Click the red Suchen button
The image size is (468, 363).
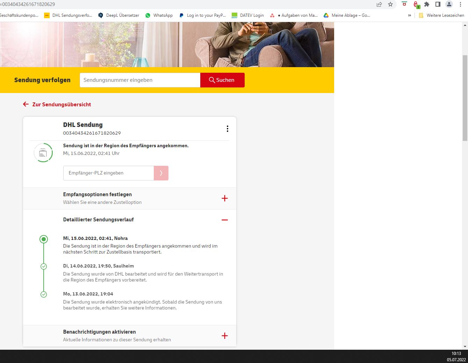tap(222, 80)
